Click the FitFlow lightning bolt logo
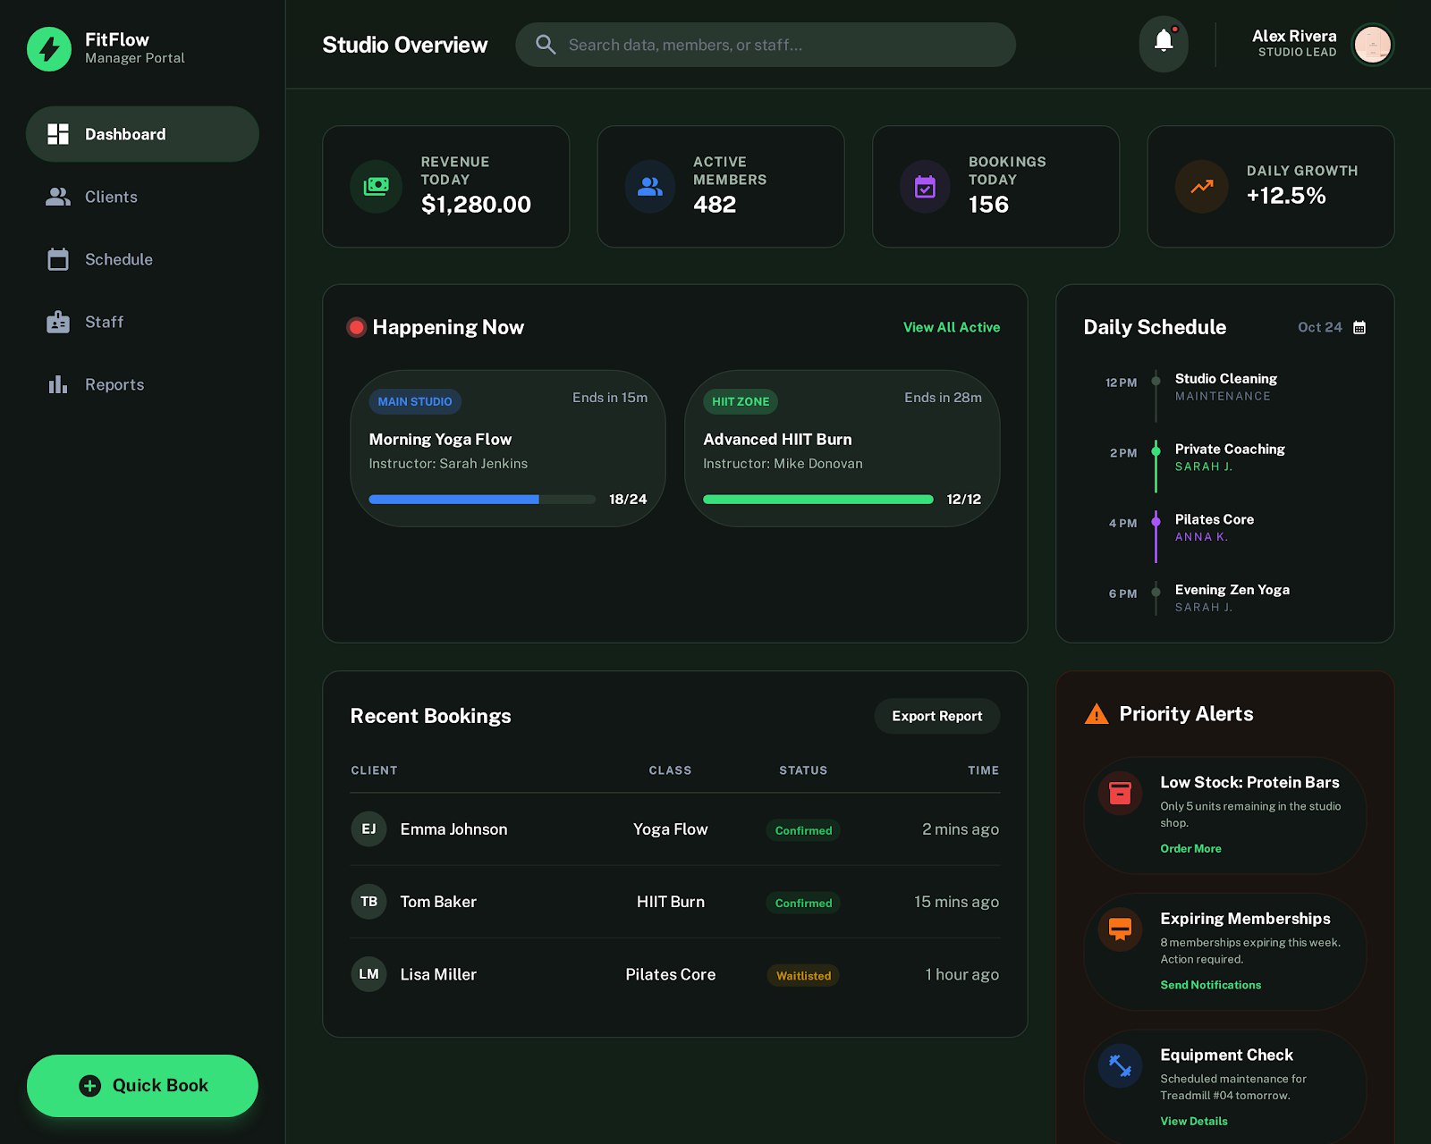1431x1144 pixels. click(49, 48)
